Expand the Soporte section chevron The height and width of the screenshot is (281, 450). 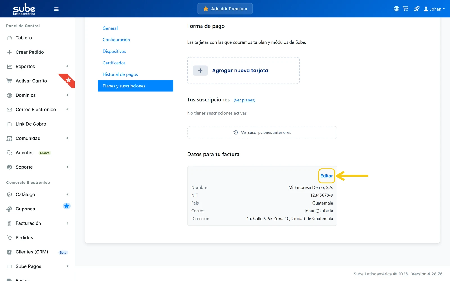coord(67,167)
